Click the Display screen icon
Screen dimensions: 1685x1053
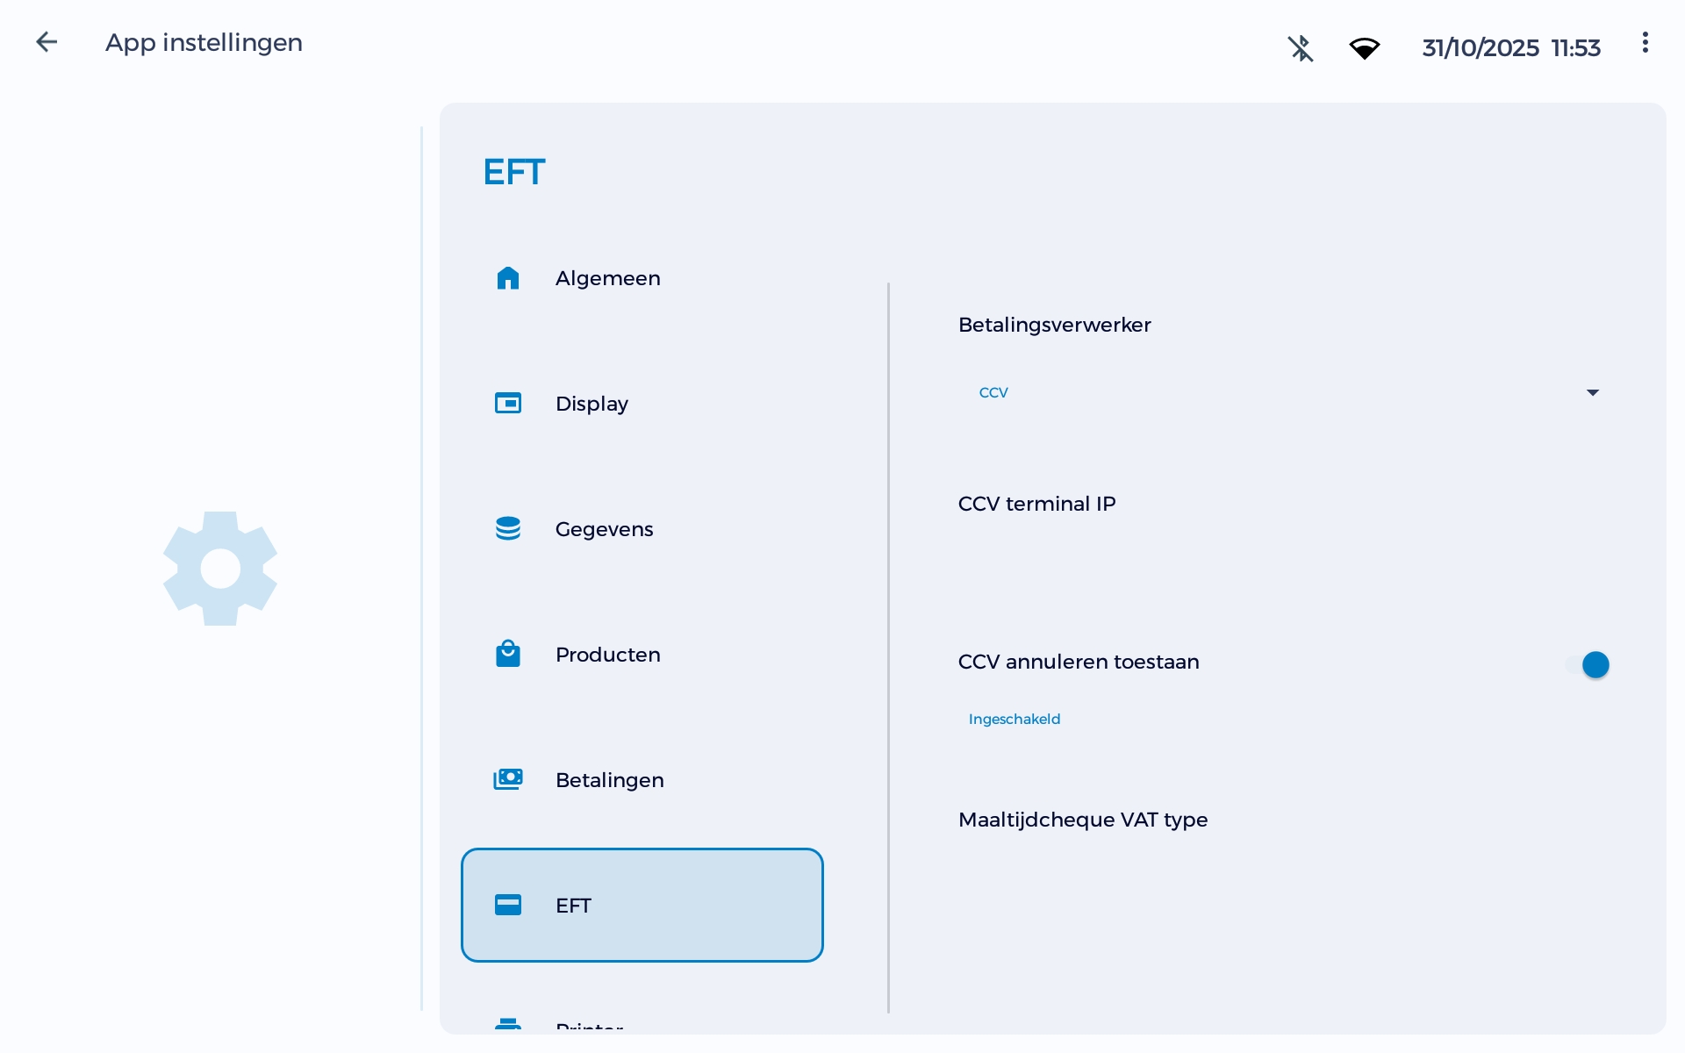pos(508,404)
